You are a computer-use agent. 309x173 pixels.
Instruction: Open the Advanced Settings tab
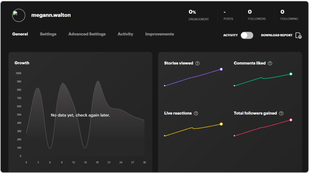87,34
